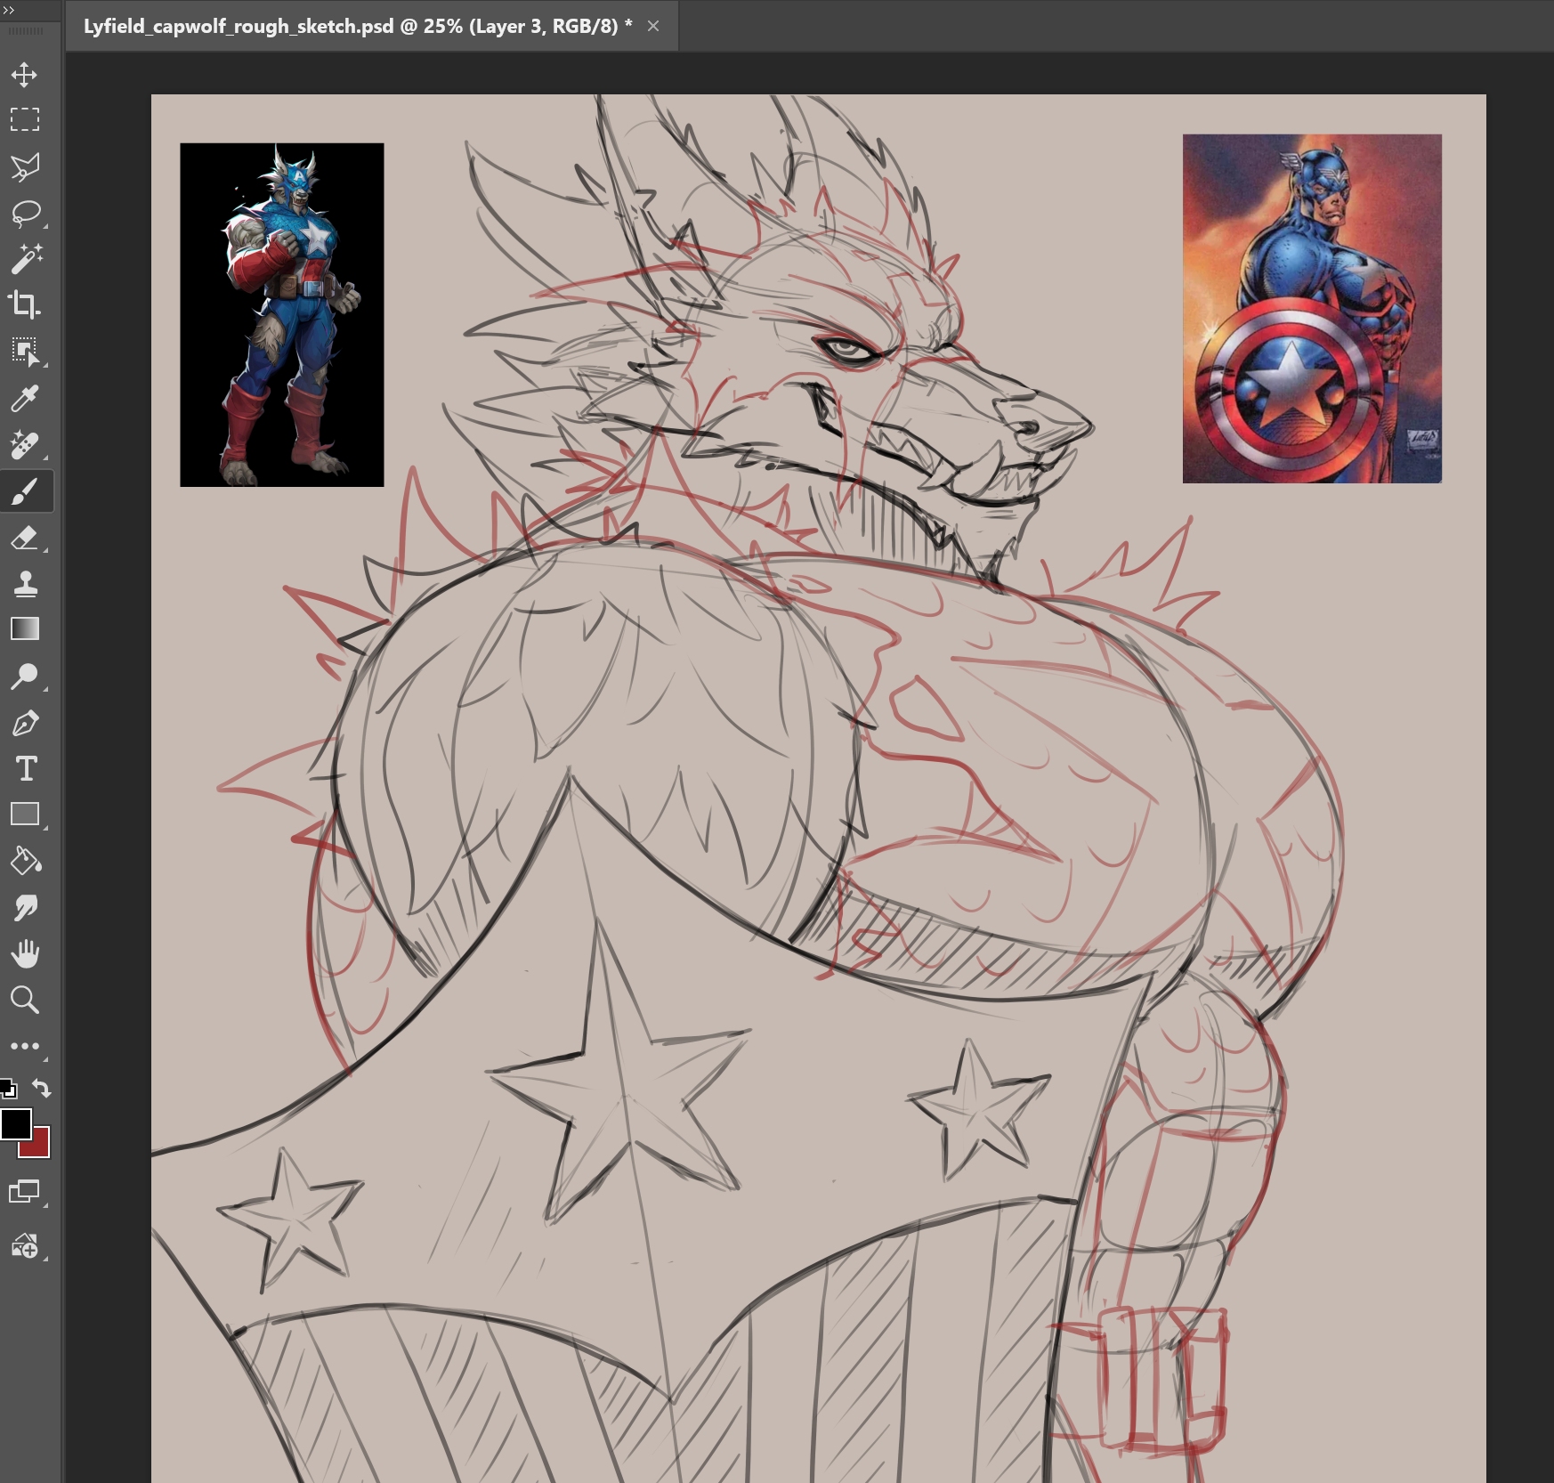This screenshot has height=1483, width=1554.
Task: Open the black foreground color swatch
Action: pos(15,1124)
